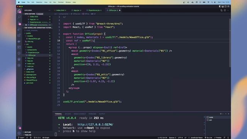Collapse the OPEN EDITORS section
Image resolution: width=247 pixels, height=139 pixels.
(37, 14)
